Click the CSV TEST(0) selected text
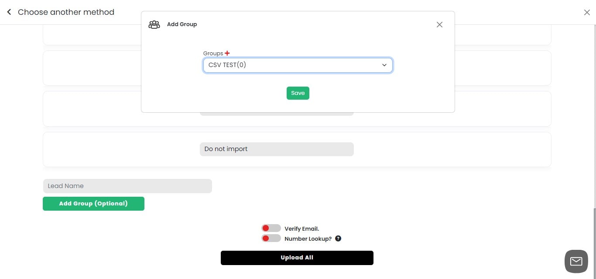This screenshot has width=596, height=279. 227,65
